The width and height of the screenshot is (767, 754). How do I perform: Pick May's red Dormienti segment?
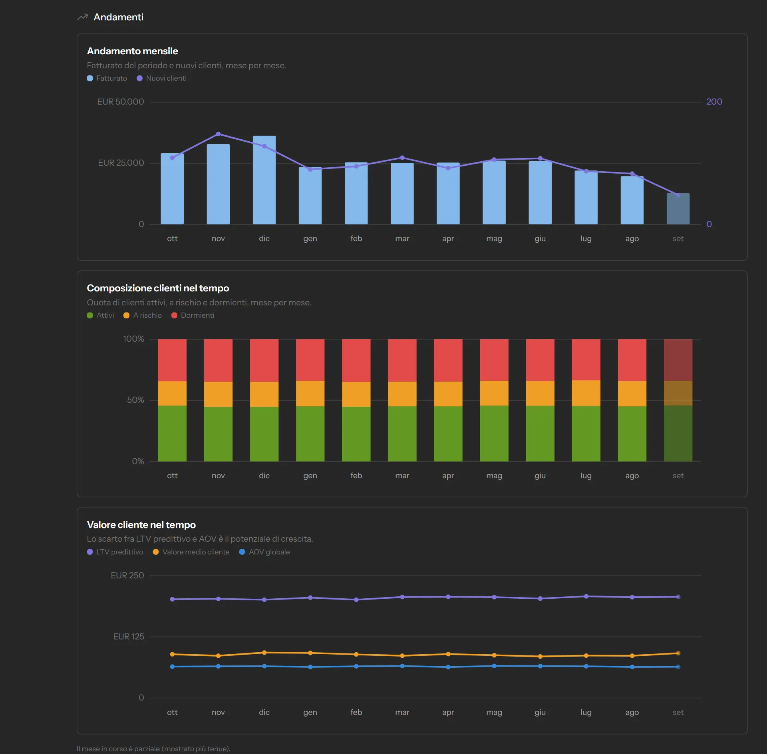point(494,360)
